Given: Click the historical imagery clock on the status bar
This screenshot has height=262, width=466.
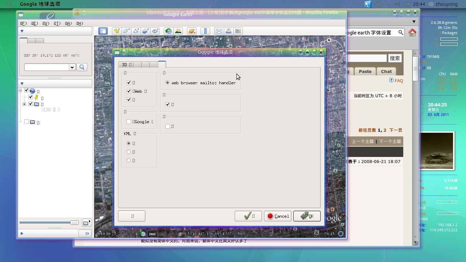Looking at the screenshot, I should click(143, 234).
